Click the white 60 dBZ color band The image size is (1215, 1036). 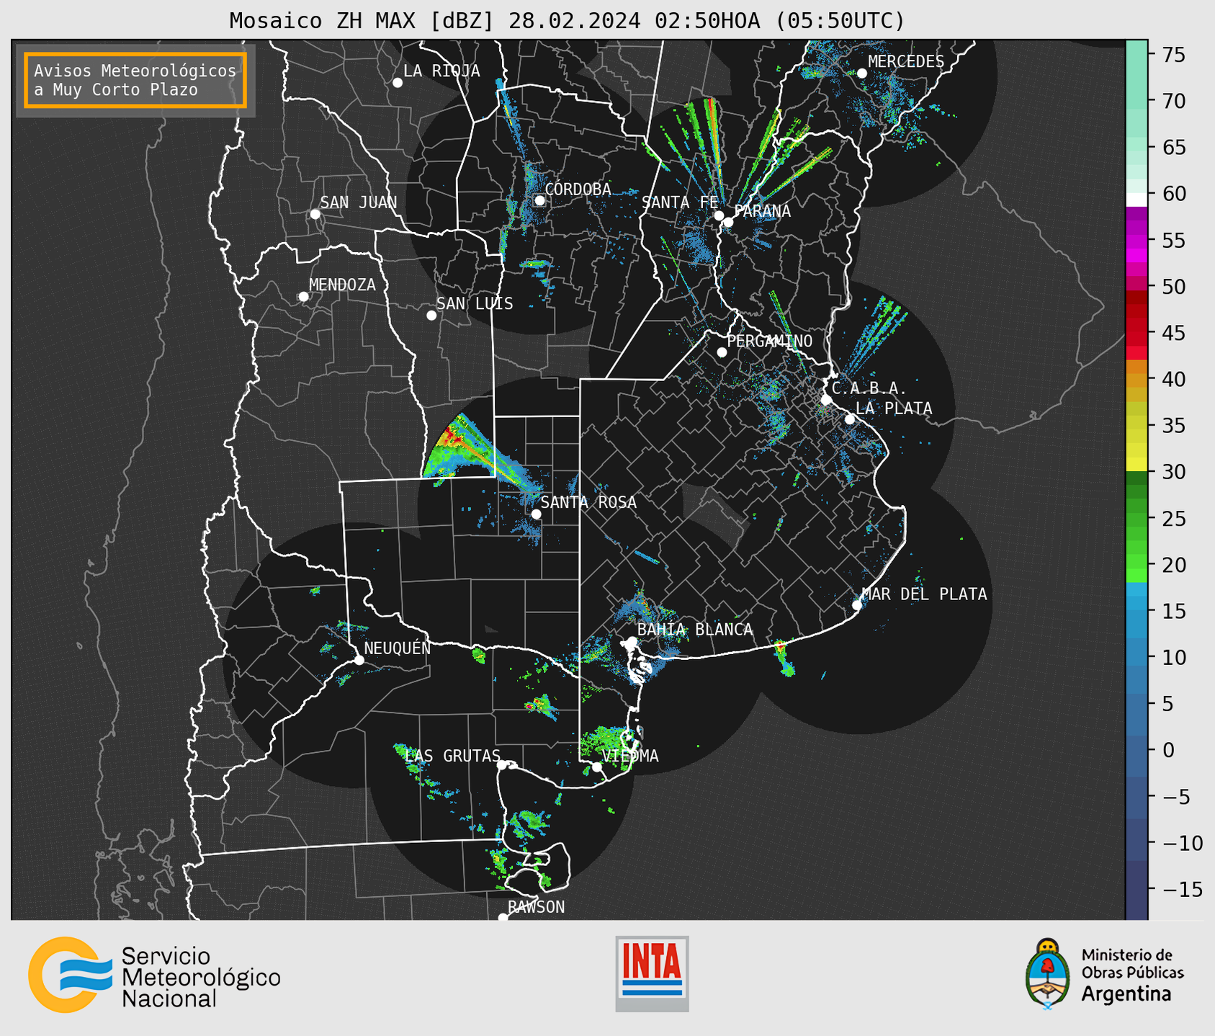tap(1136, 200)
